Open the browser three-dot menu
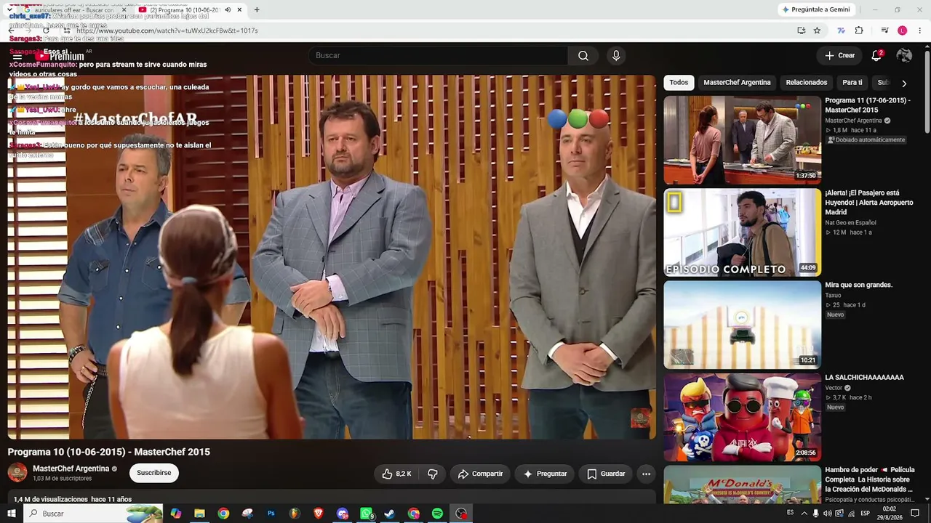The width and height of the screenshot is (931, 523). [x=920, y=31]
